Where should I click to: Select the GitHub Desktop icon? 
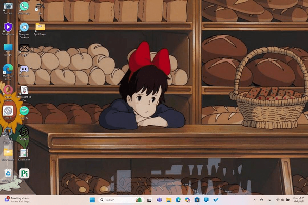tap(8, 135)
